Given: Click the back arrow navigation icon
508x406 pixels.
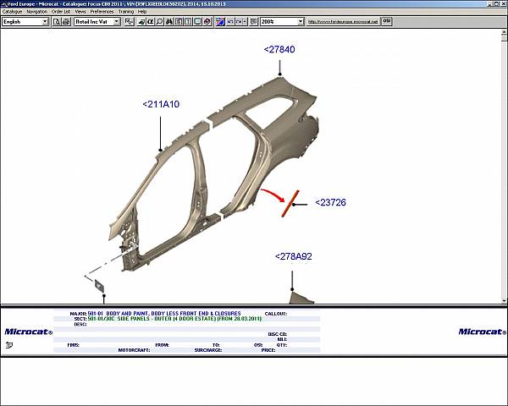Looking at the screenshot, I should (x=230, y=22).
